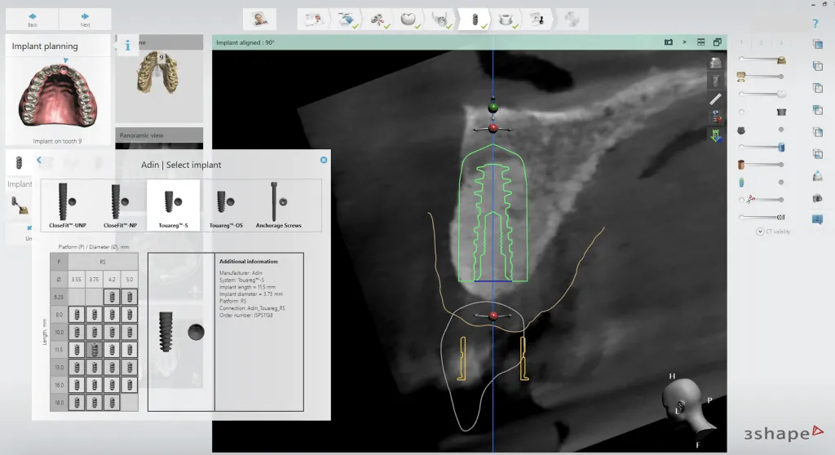Choose the Touareg-S implant family
835x455 pixels.
click(173, 205)
